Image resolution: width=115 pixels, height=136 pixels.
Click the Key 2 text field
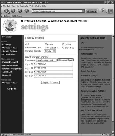53,68
